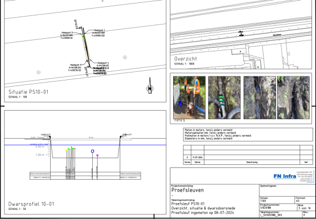Select the blue groundwater level line
Viewport: 316px width, 219px height.
point(85,145)
